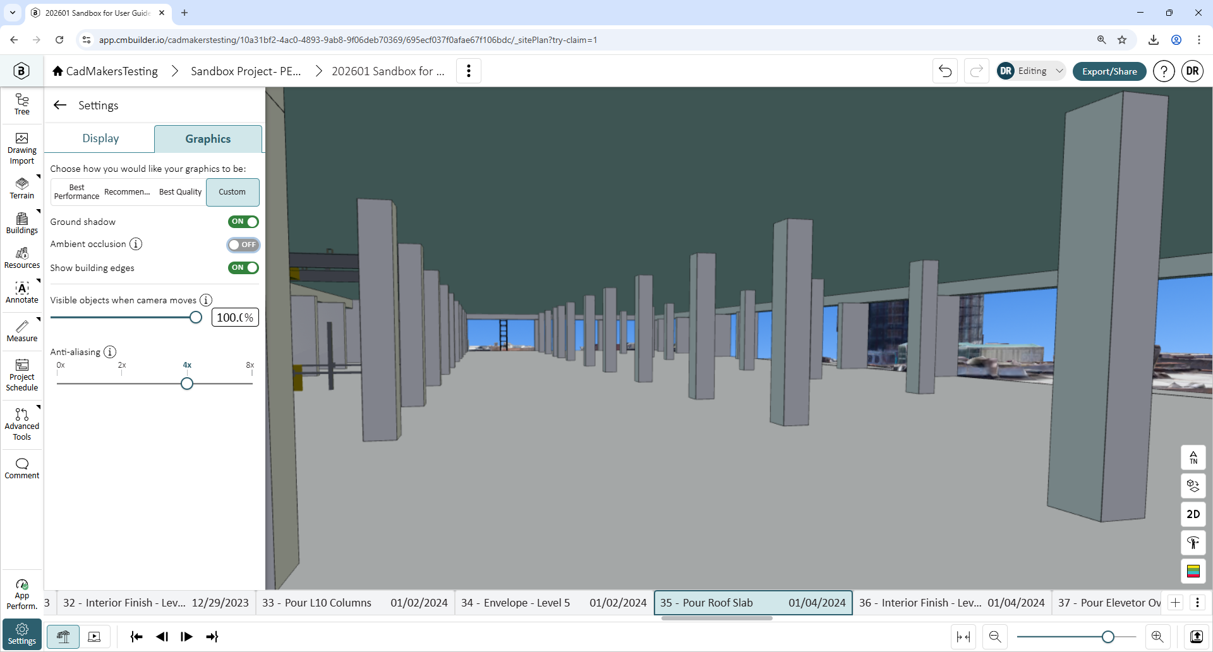Viewport: 1213px width, 652px height.
Task: Select the Best Performance graphics preset
Action: coord(76,192)
